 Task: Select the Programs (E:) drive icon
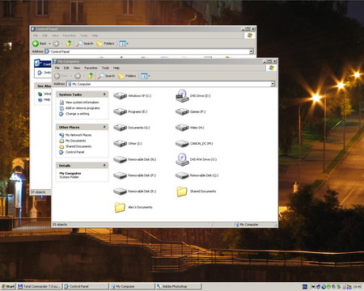[x=120, y=112]
